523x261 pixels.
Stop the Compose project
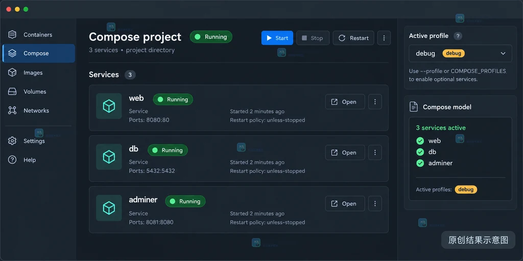(313, 38)
